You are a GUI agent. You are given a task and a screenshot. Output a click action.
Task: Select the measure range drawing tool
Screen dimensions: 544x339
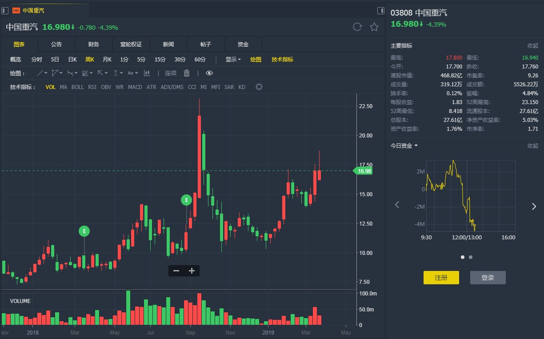[116, 73]
